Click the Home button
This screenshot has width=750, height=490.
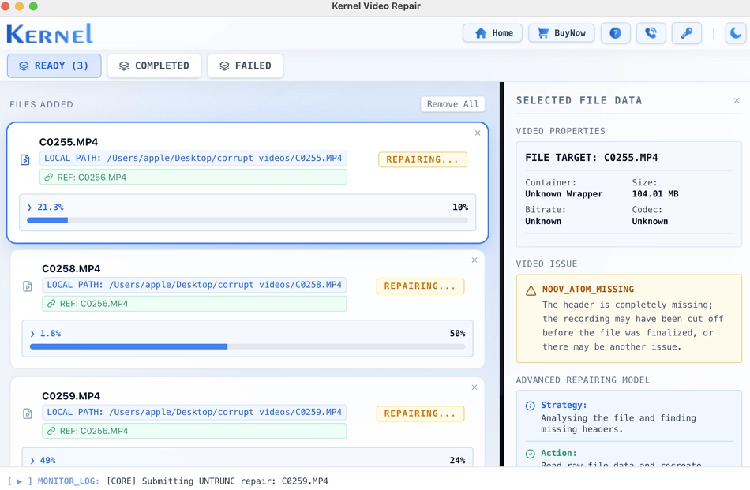pos(493,33)
